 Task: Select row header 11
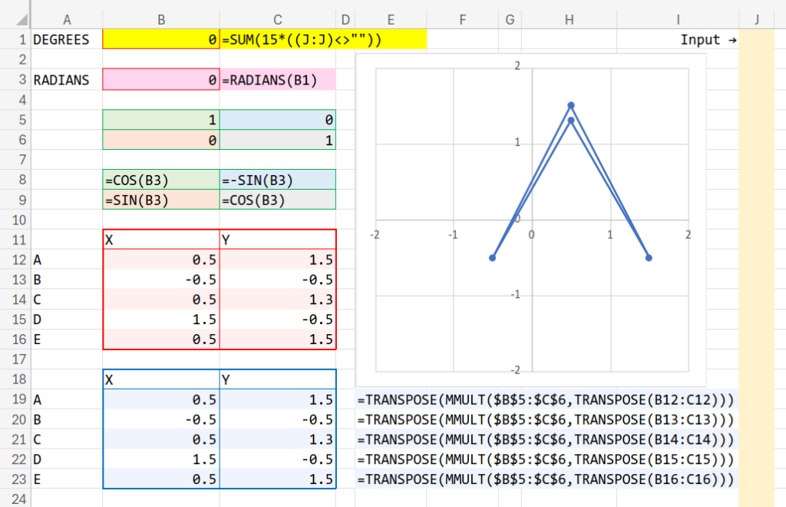point(15,240)
